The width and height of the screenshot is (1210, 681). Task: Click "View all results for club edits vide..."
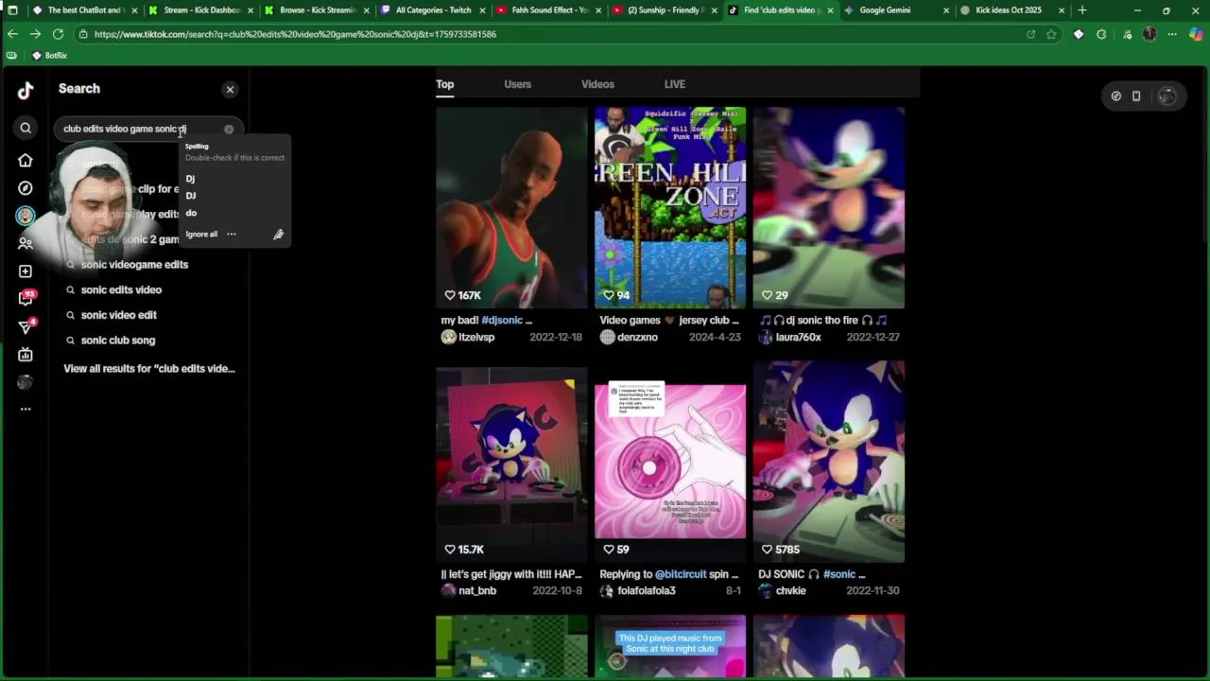pos(149,369)
